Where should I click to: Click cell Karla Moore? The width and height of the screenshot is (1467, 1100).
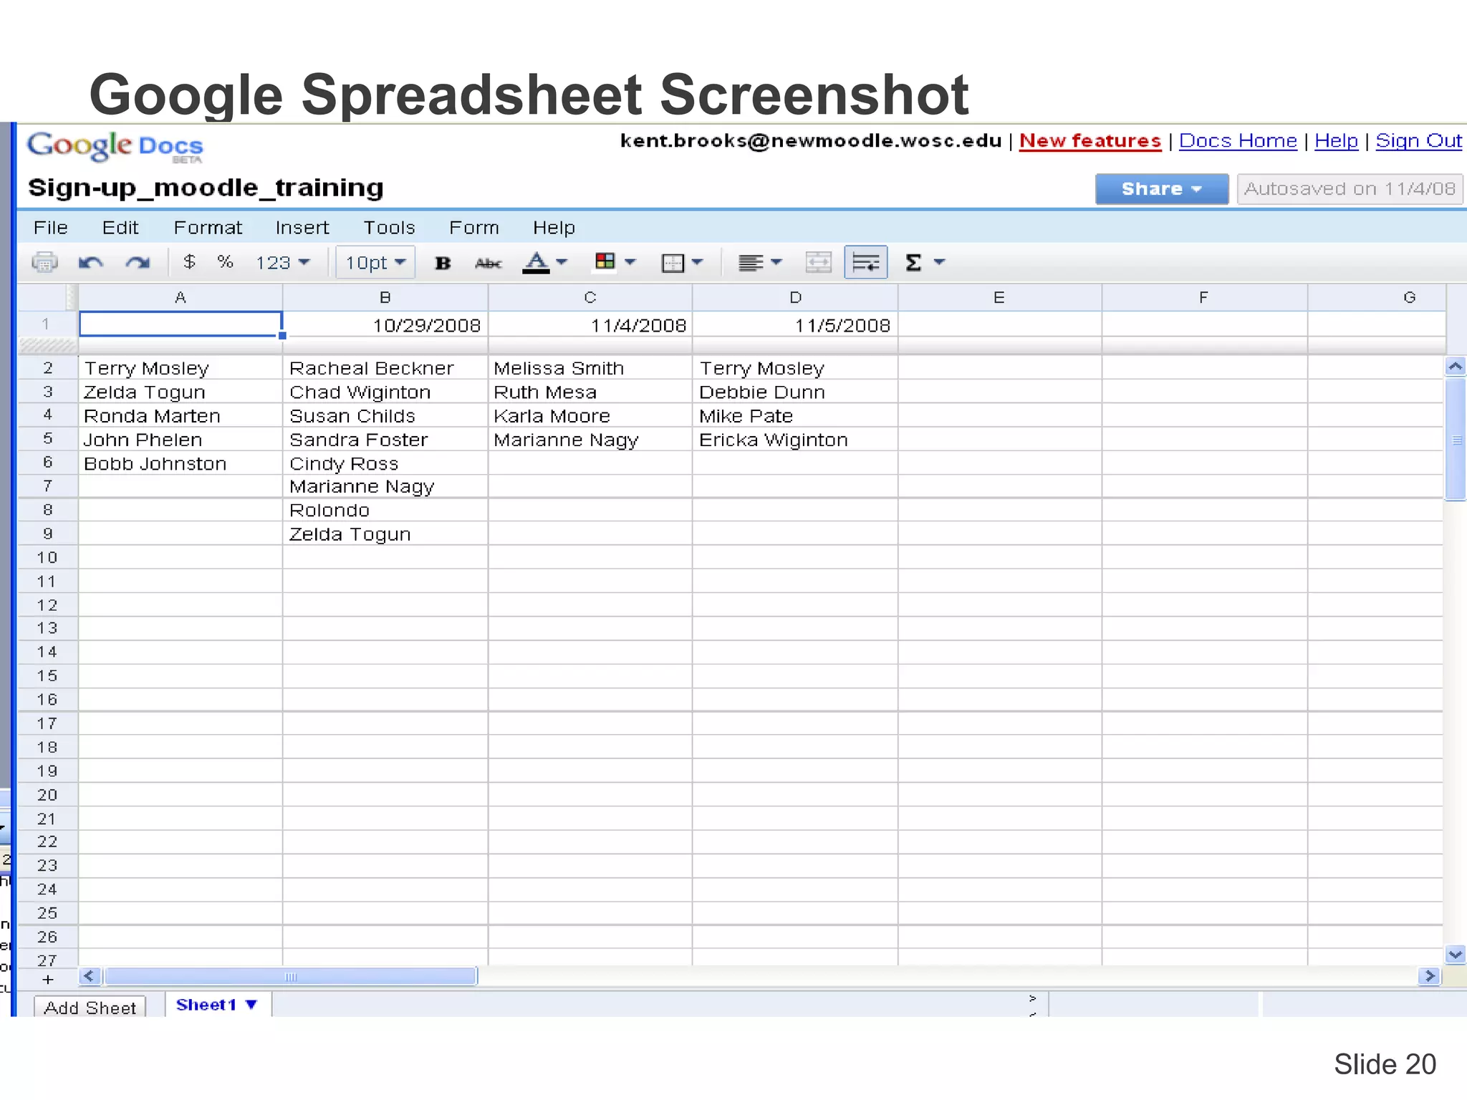(x=590, y=416)
